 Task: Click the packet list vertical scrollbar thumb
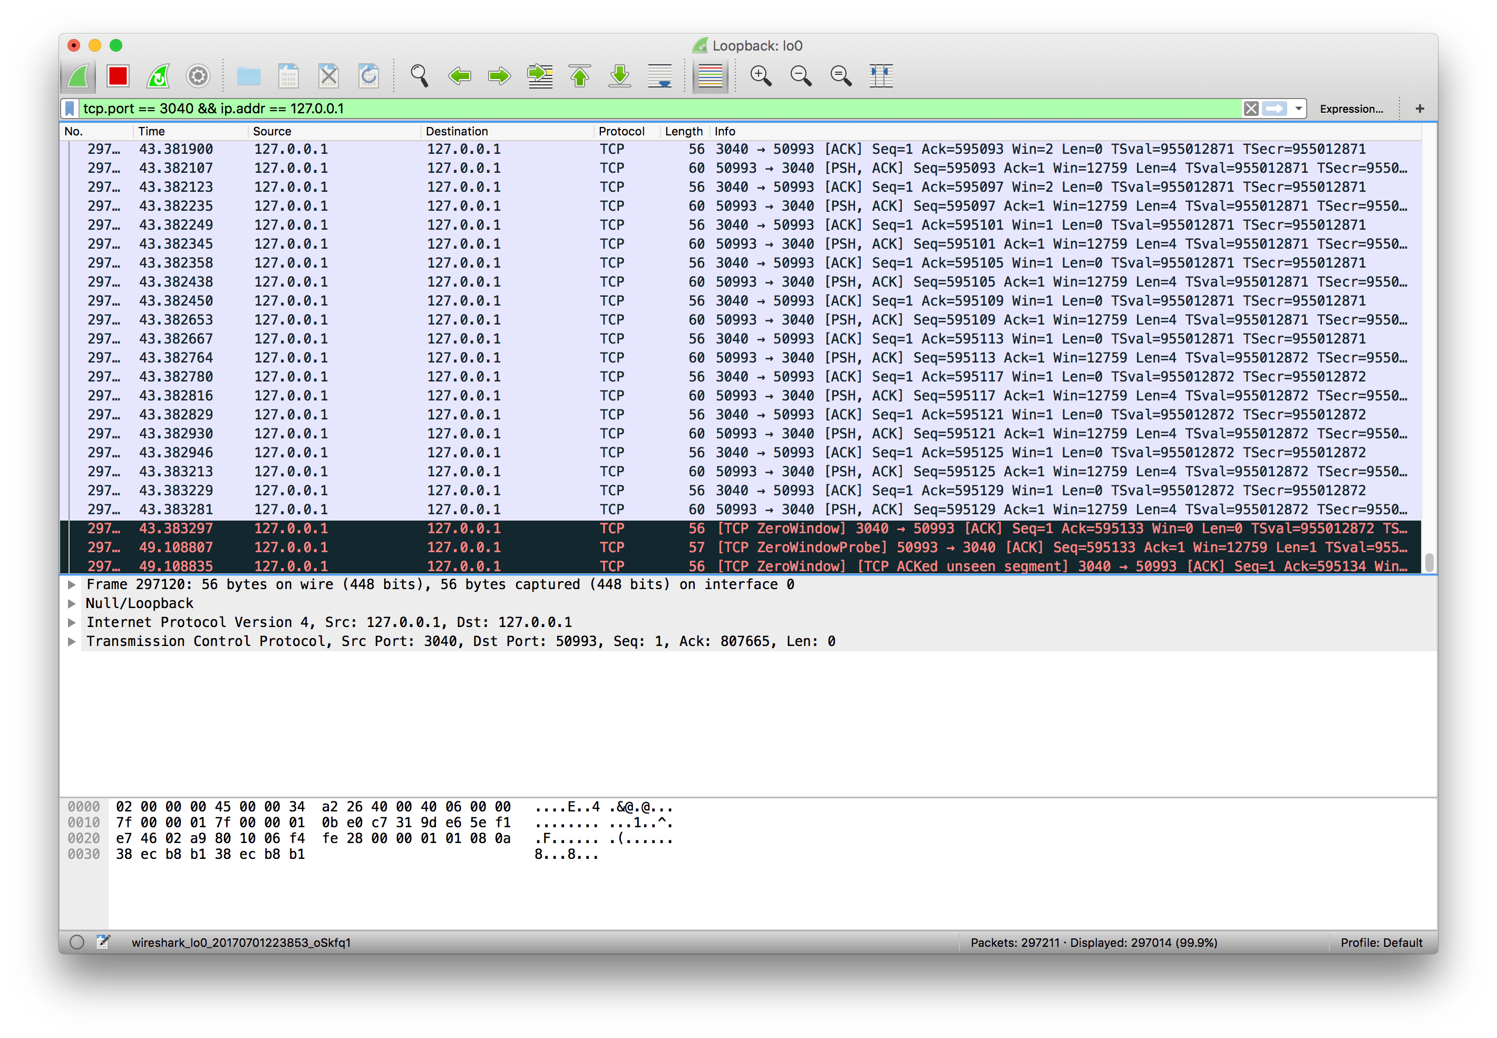point(1428,563)
